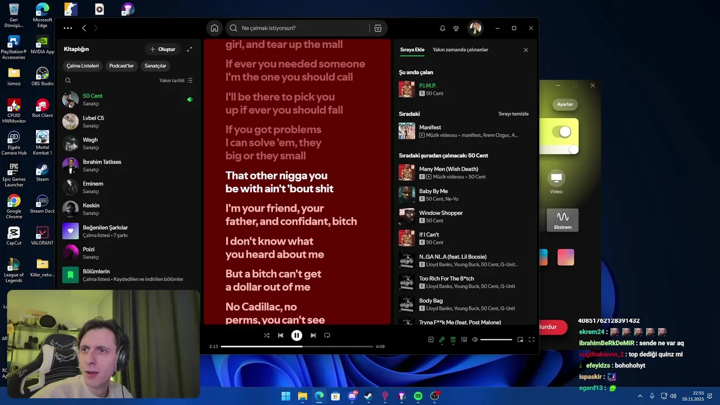
Task: Open the Spotify Home button
Action: pyautogui.click(x=214, y=28)
